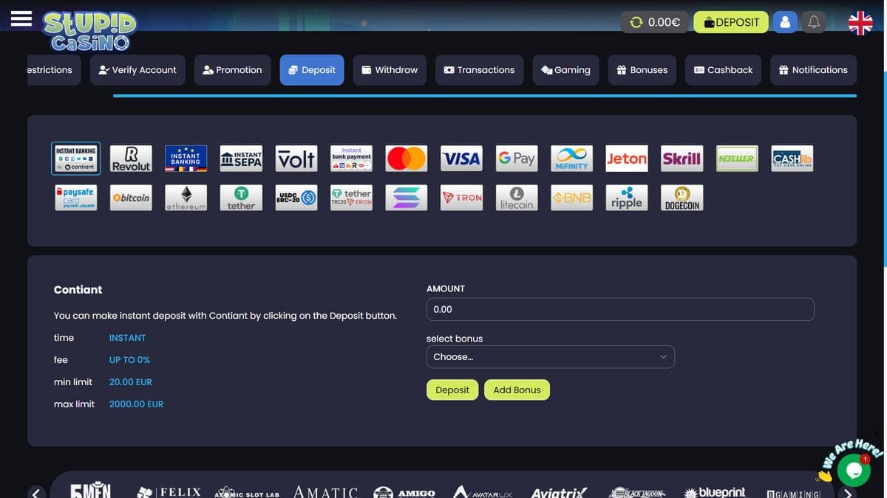The height and width of the screenshot is (498, 887).
Task: Click the green Deposit button
Action: pyautogui.click(x=452, y=390)
